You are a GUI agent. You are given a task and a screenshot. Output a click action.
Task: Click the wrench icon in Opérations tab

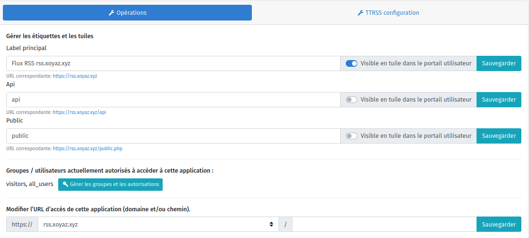click(x=112, y=13)
